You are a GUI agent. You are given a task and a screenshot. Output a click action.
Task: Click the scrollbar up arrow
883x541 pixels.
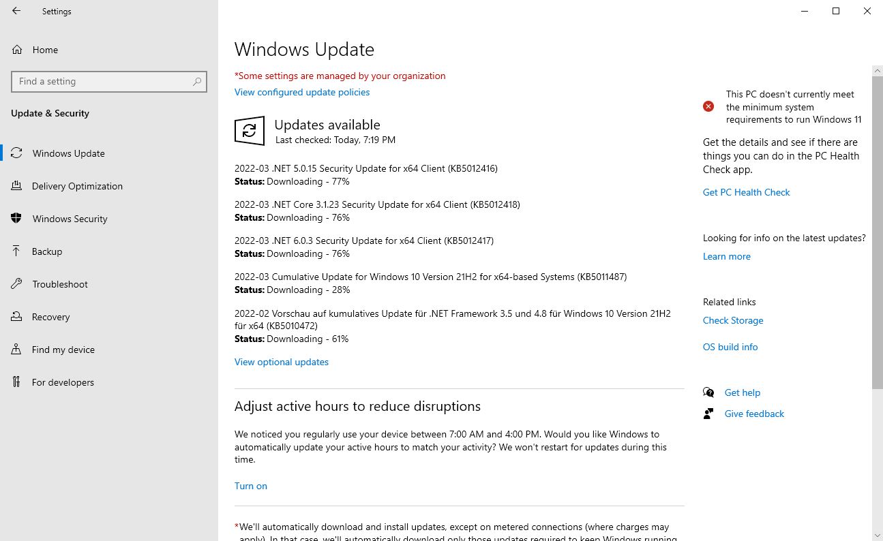coord(878,70)
